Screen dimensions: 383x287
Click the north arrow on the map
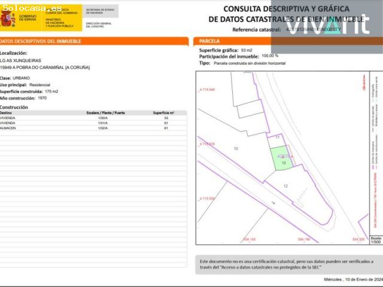click(364, 83)
